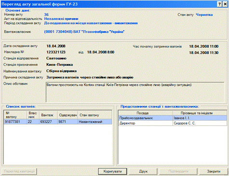Click the Одержувач column header

(x=67, y=115)
